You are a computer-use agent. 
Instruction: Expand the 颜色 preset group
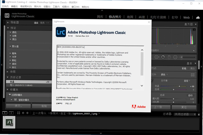[x=10, y=32]
